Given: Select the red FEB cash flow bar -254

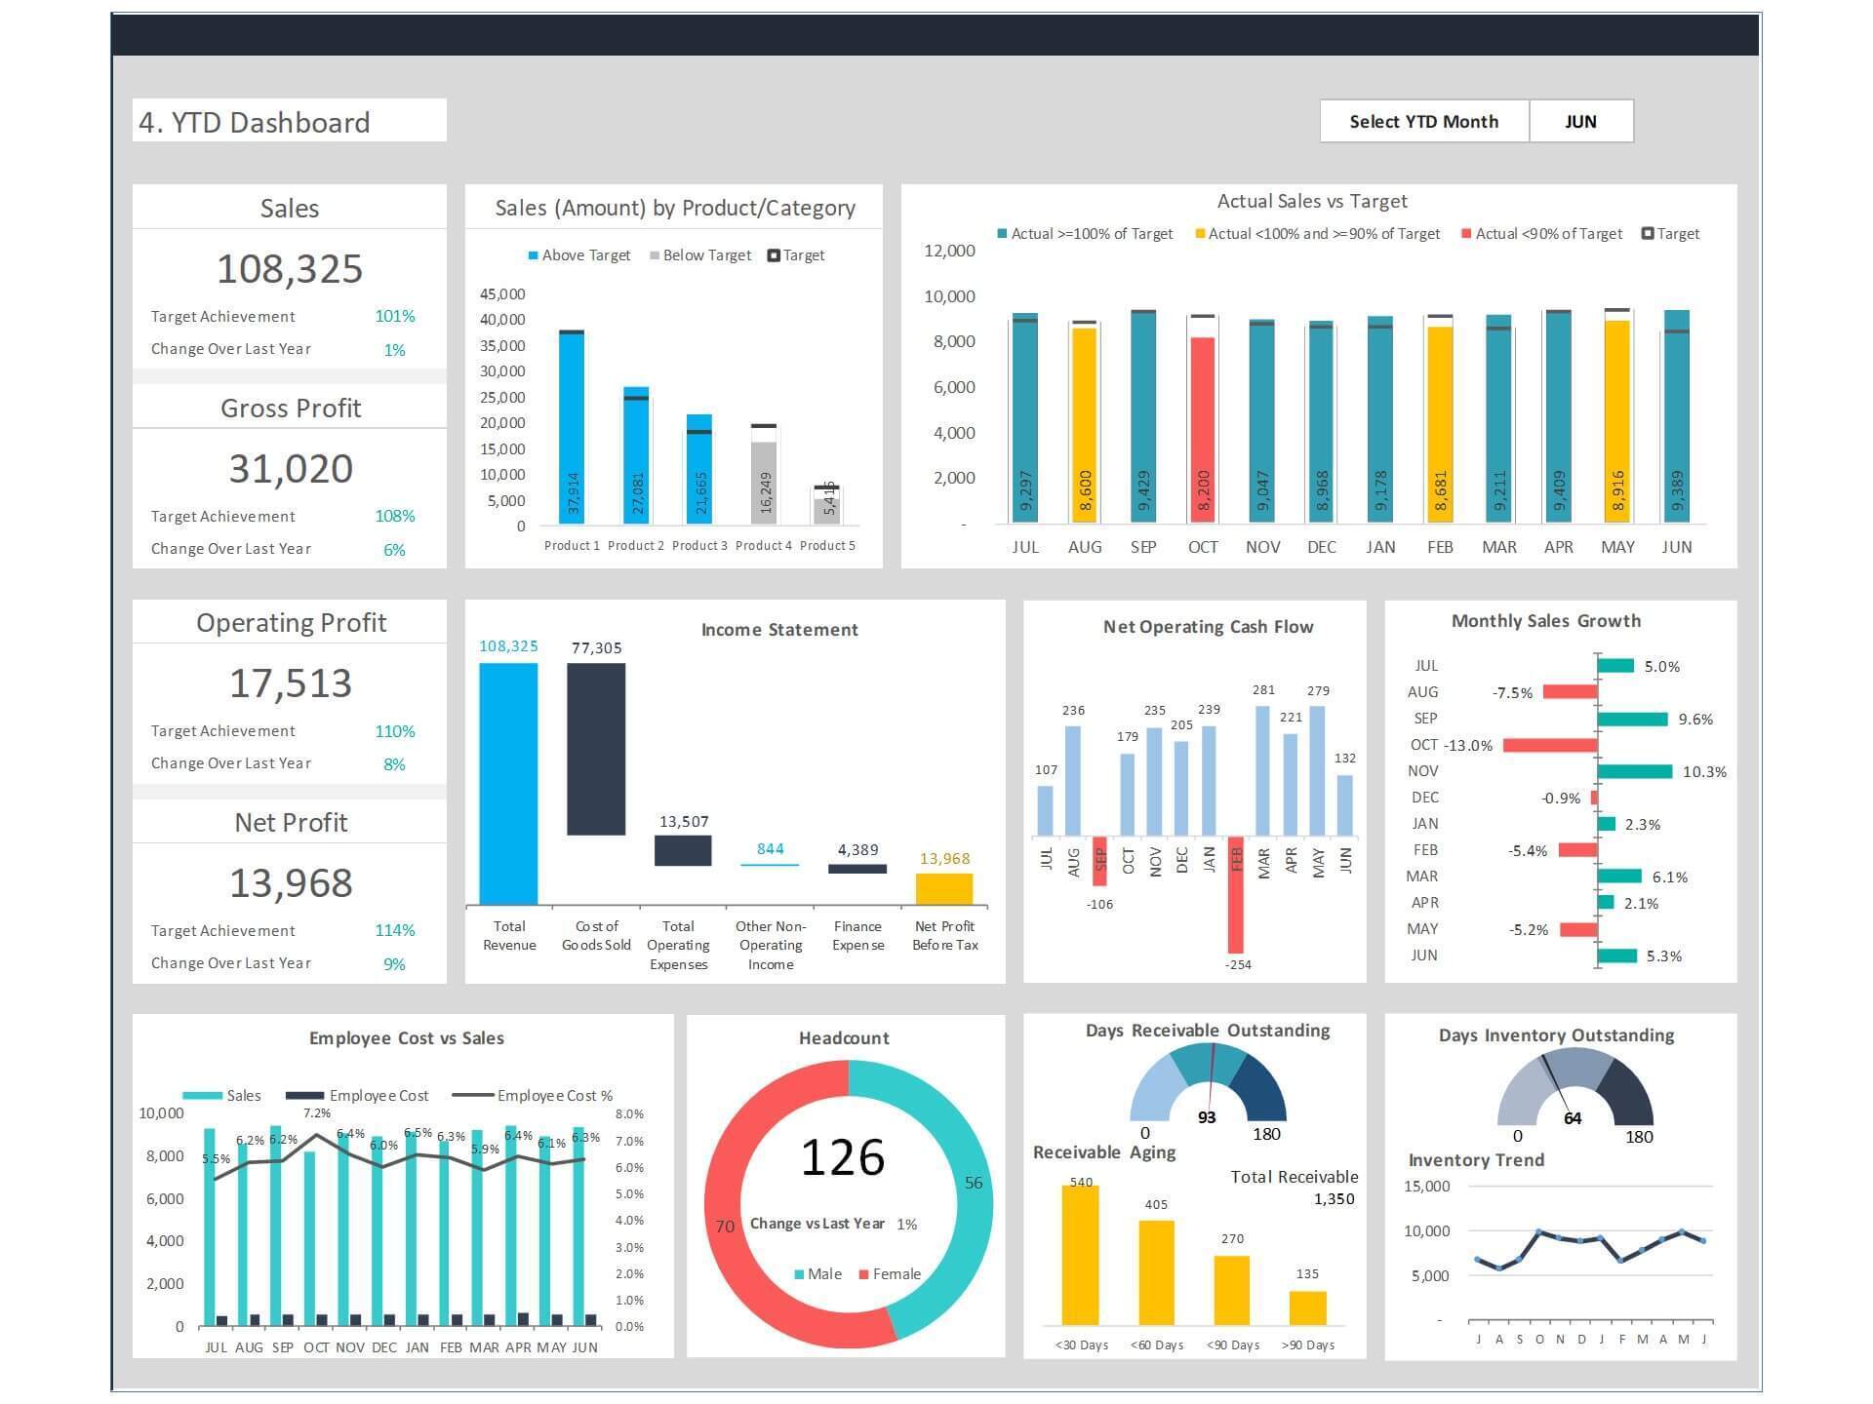Looking at the screenshot, I should point(1236,895).
